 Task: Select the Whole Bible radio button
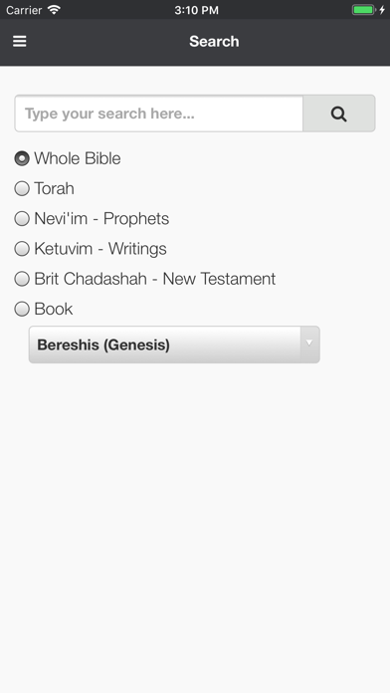tap(22, 158)
